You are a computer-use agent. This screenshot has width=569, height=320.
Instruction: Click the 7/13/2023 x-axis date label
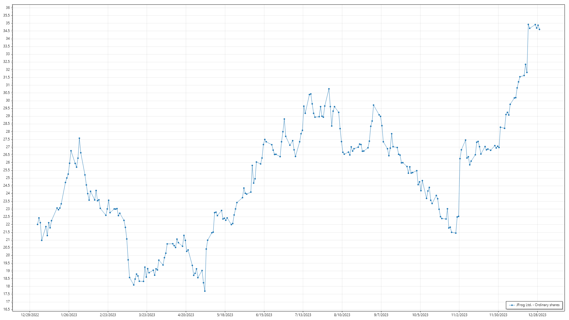coord(303,315)
